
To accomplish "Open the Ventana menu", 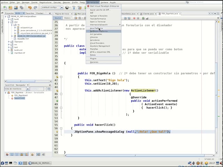I will [x=104, y=2].
